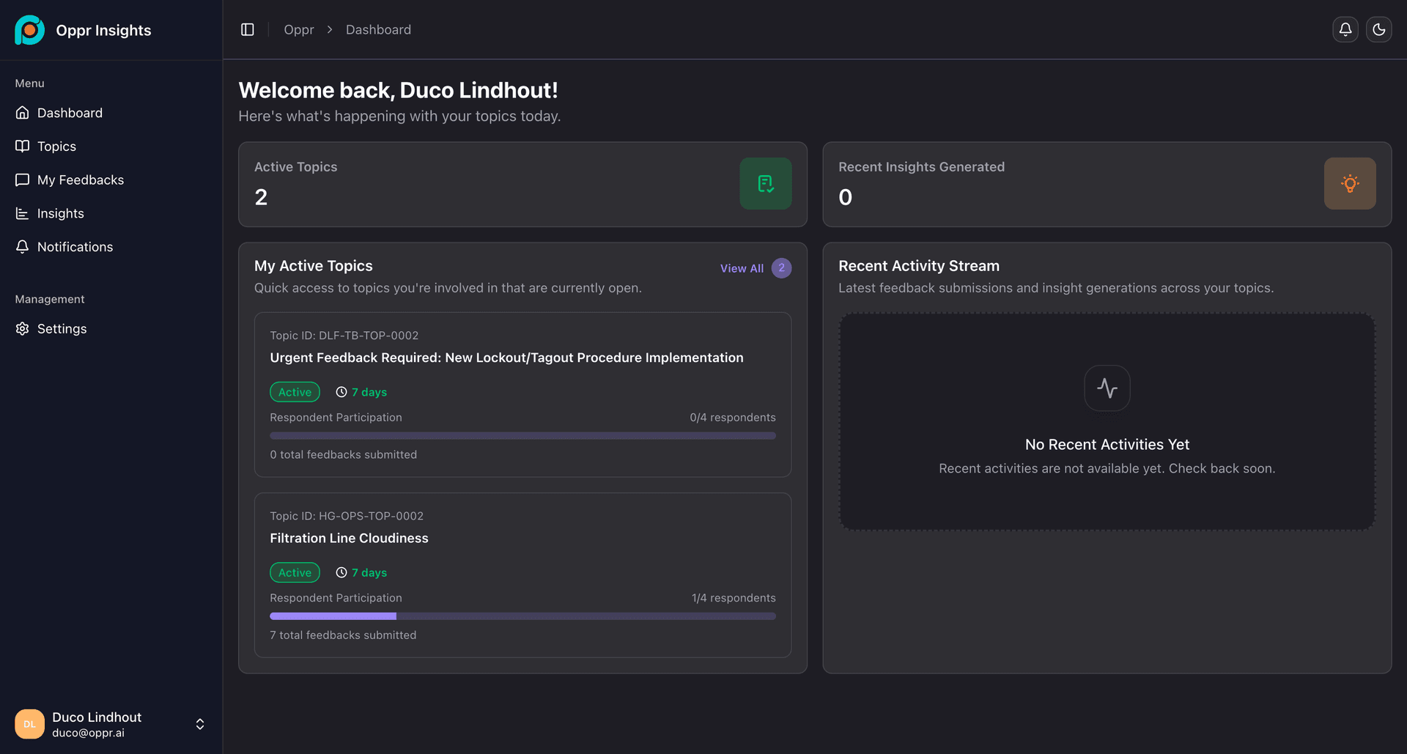Image resolution: width=1407 pixels, height=754 pixels.
Task: Click the Topics book icon
Action: (x=23, y=146)
